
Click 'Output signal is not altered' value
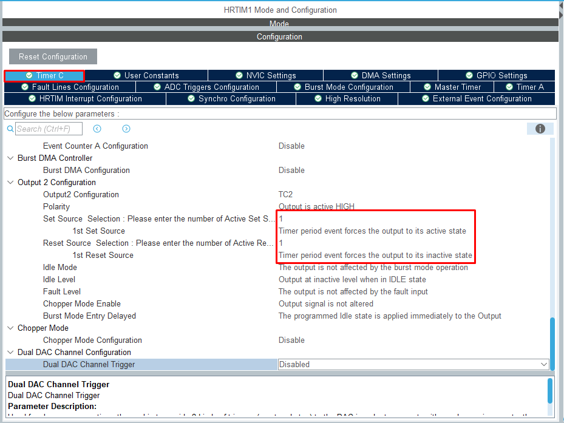(326, 304)
